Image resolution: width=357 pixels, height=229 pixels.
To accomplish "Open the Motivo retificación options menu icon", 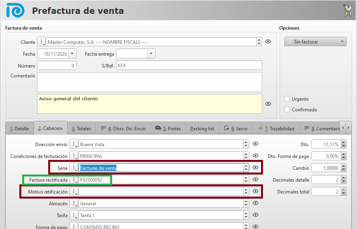I will coord(74,191).
